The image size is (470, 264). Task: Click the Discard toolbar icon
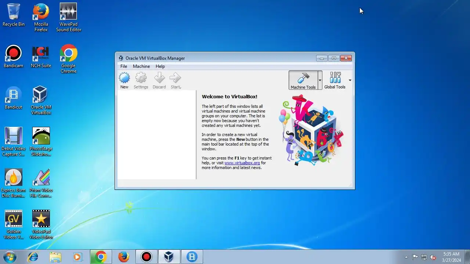tap(159, 78)
